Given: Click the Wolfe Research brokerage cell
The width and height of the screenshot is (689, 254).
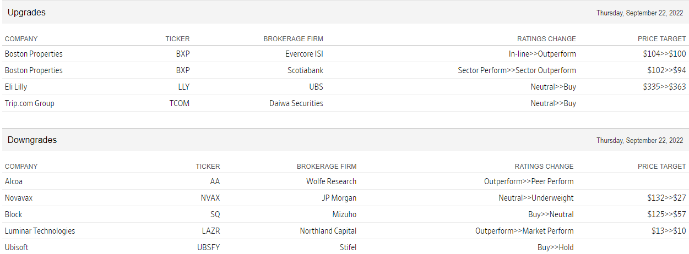Looking at the screenshot, I should point(331,181).
